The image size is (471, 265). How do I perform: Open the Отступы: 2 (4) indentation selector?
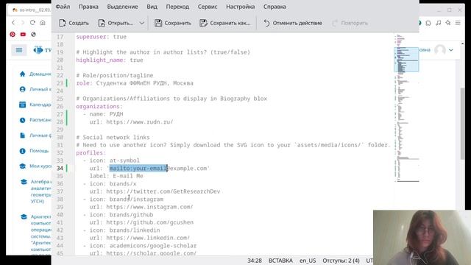coord(341,261)
